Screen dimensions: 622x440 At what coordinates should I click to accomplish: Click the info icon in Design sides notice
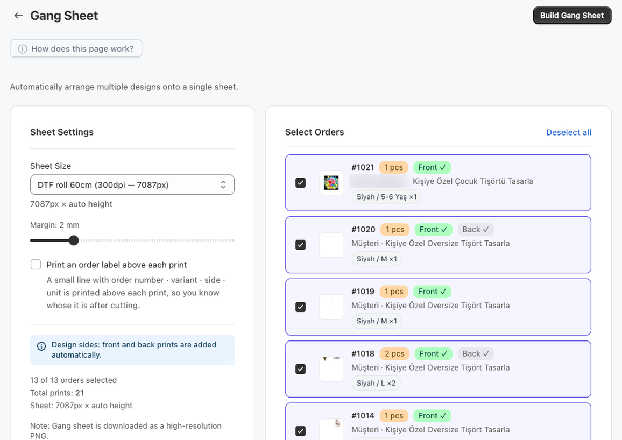41,346
